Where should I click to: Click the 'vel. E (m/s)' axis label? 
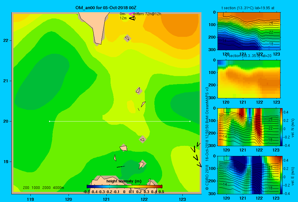point(293,176)
